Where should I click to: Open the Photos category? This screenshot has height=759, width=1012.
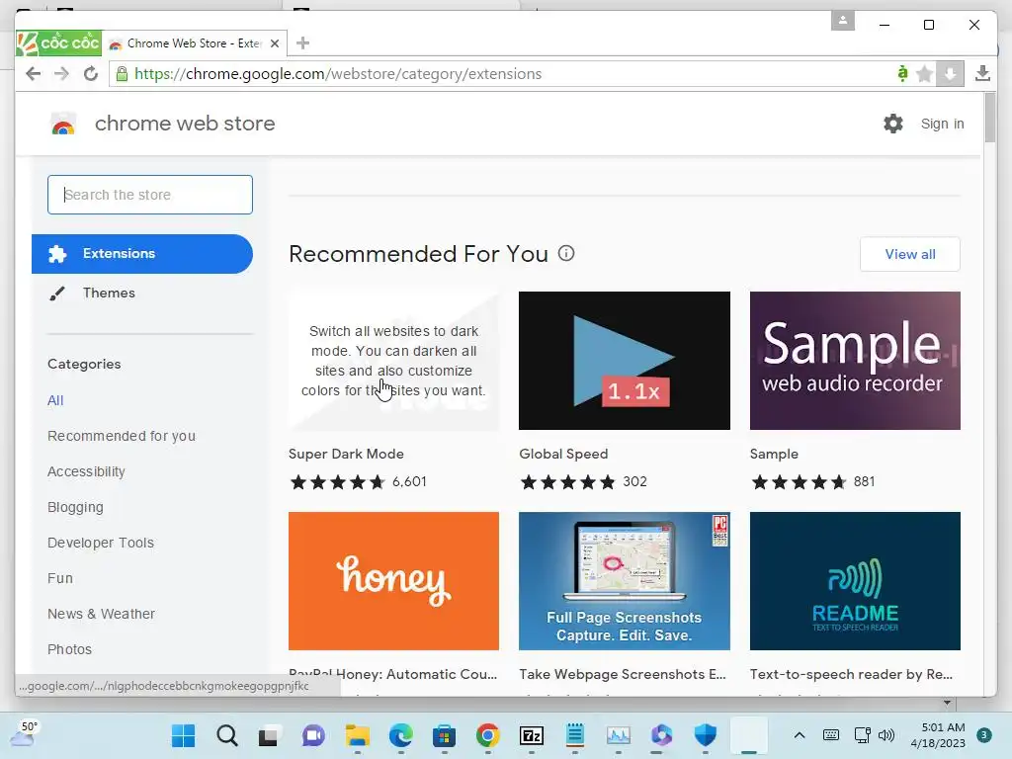tap(70, 649)
